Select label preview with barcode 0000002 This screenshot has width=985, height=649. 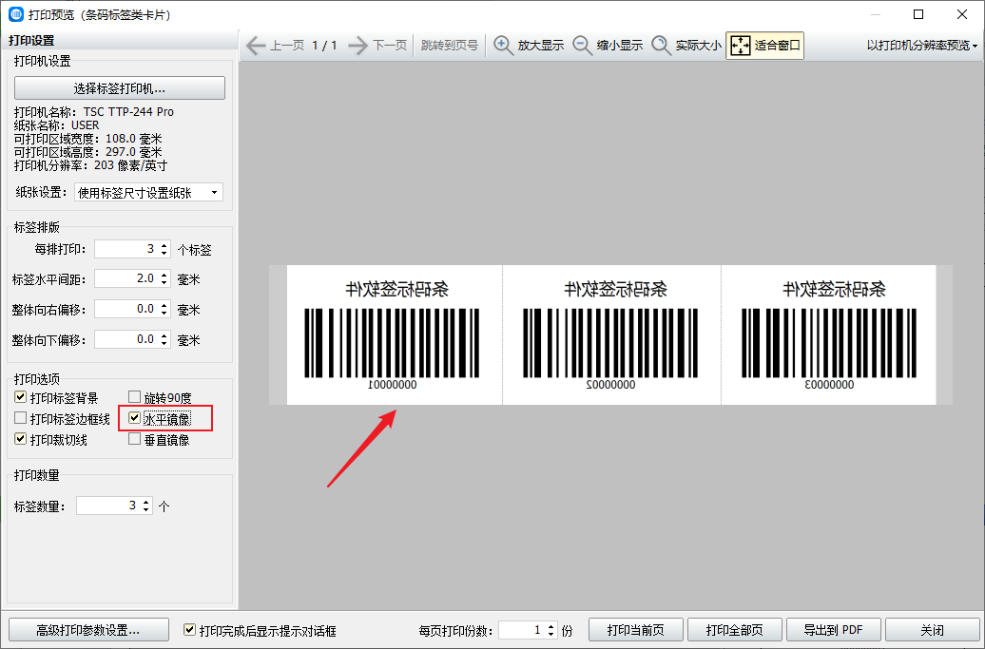[x=612, y=334]
